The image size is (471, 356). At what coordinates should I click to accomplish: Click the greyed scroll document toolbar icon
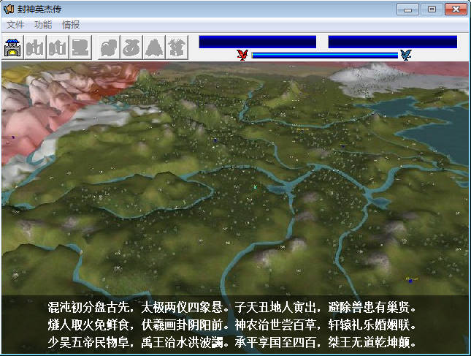click(80, 48)
